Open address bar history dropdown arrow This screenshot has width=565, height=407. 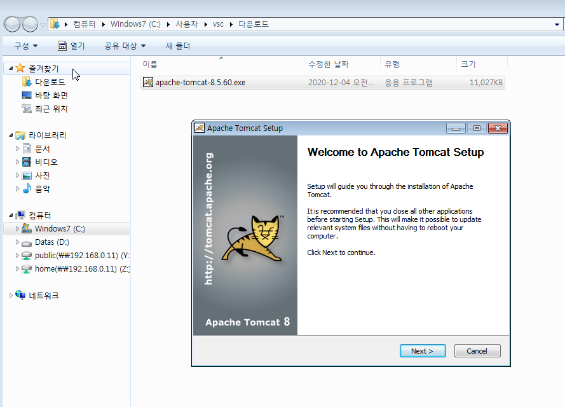pyautogui.click(x=557, y=25)
